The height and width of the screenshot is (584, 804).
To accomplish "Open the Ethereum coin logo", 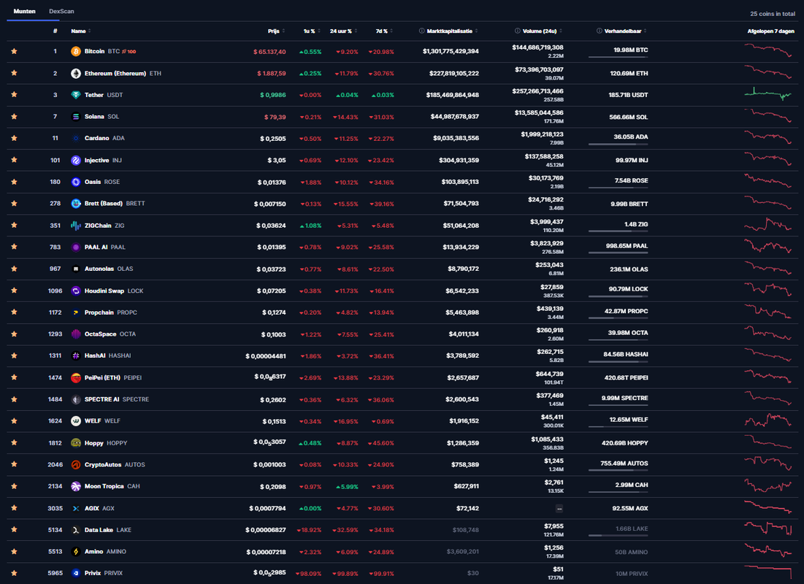I will pyautogui.click(x=76, y=73).
